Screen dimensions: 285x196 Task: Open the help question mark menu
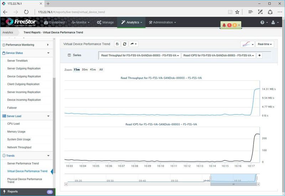[264, 22]
